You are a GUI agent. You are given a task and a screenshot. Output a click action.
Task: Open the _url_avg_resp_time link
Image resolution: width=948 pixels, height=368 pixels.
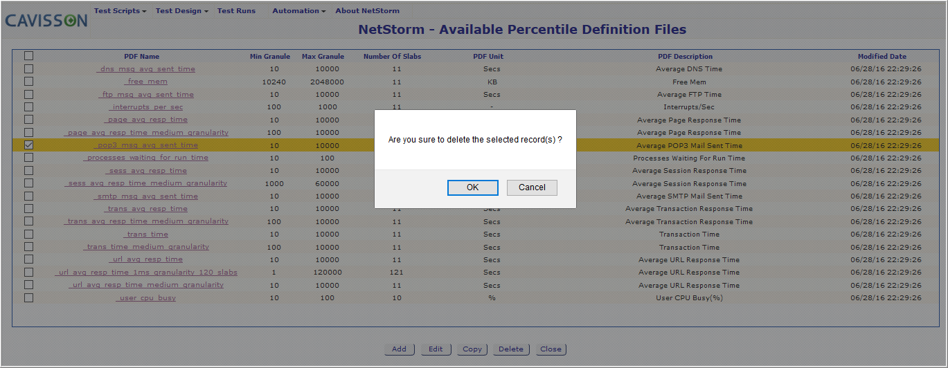coord(145,259)
